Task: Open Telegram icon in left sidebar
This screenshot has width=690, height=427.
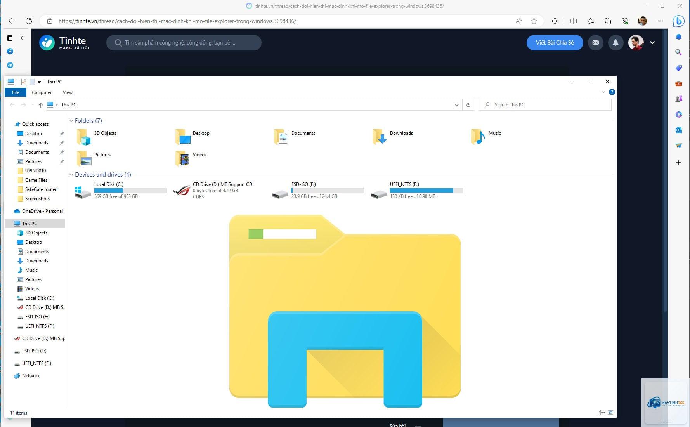Action: [x=10, y=65]
